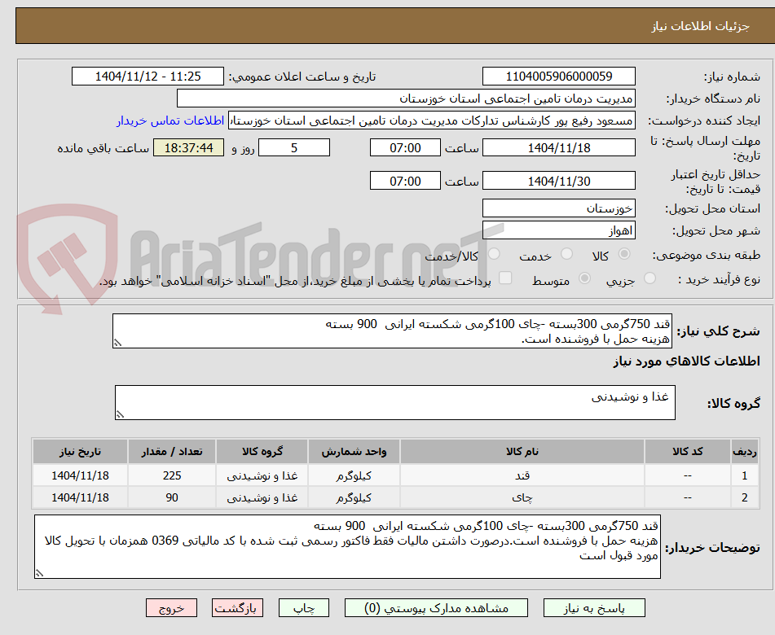Click the quantity cell 90
This screenshot has height=635, width=775.
coord(171,497)
